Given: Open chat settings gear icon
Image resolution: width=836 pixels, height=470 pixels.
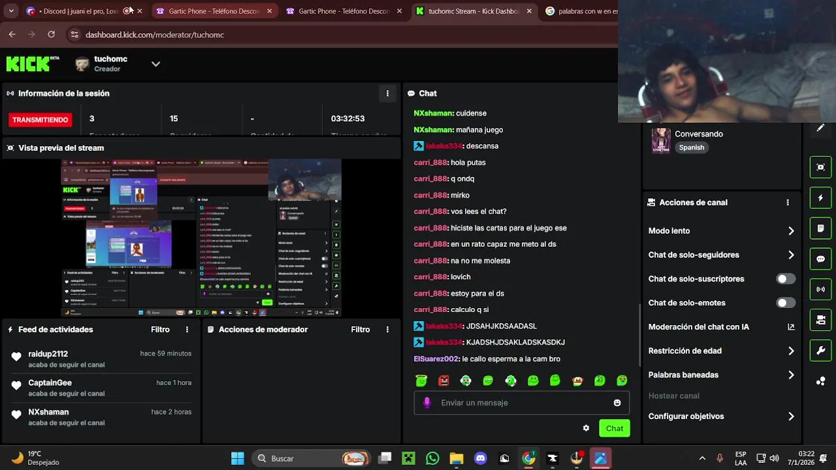Looking at the screenshot, I should point(586,428).
